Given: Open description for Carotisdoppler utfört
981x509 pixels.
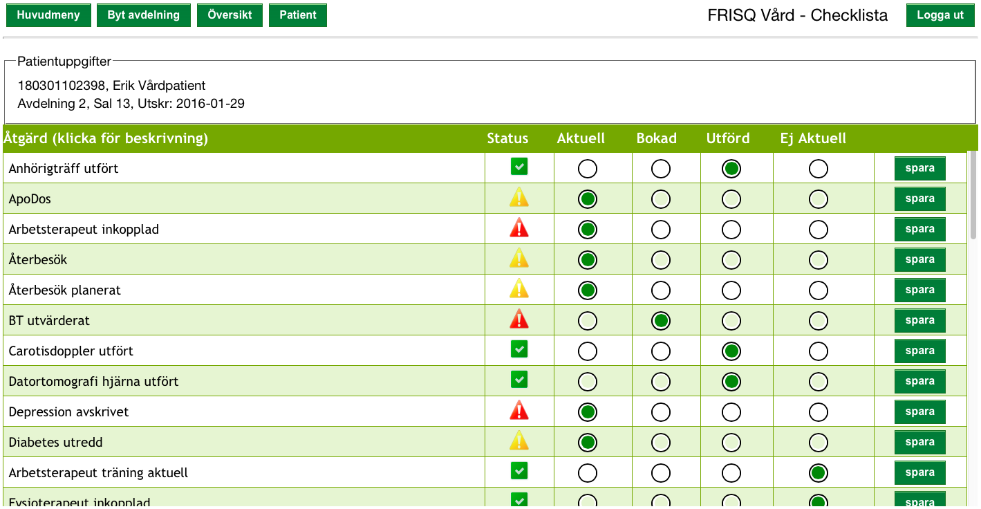Looking at the screenshot, I should 71,351.
